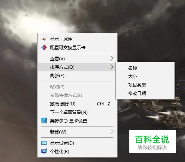
Task: Expand the 排序方式(O) submenu arrow
Action: click(112, 67)
